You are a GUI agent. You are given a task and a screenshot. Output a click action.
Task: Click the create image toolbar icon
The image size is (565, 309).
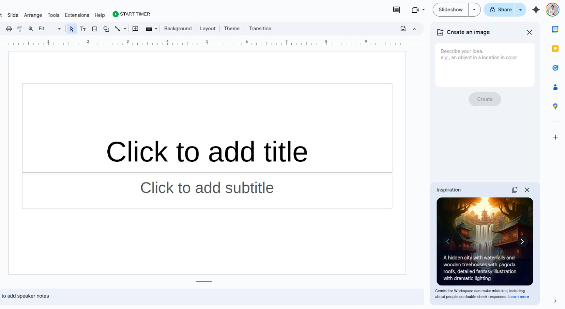coord(403,29)
